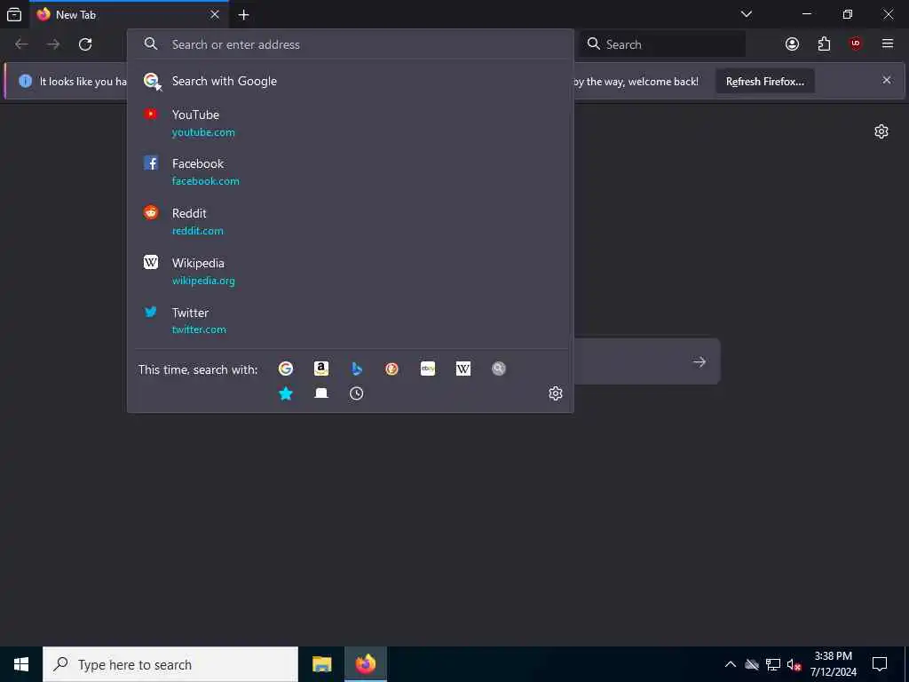909x682 pixels.
Task: Search with Google one-off icon
Action: tap(285, 369)
